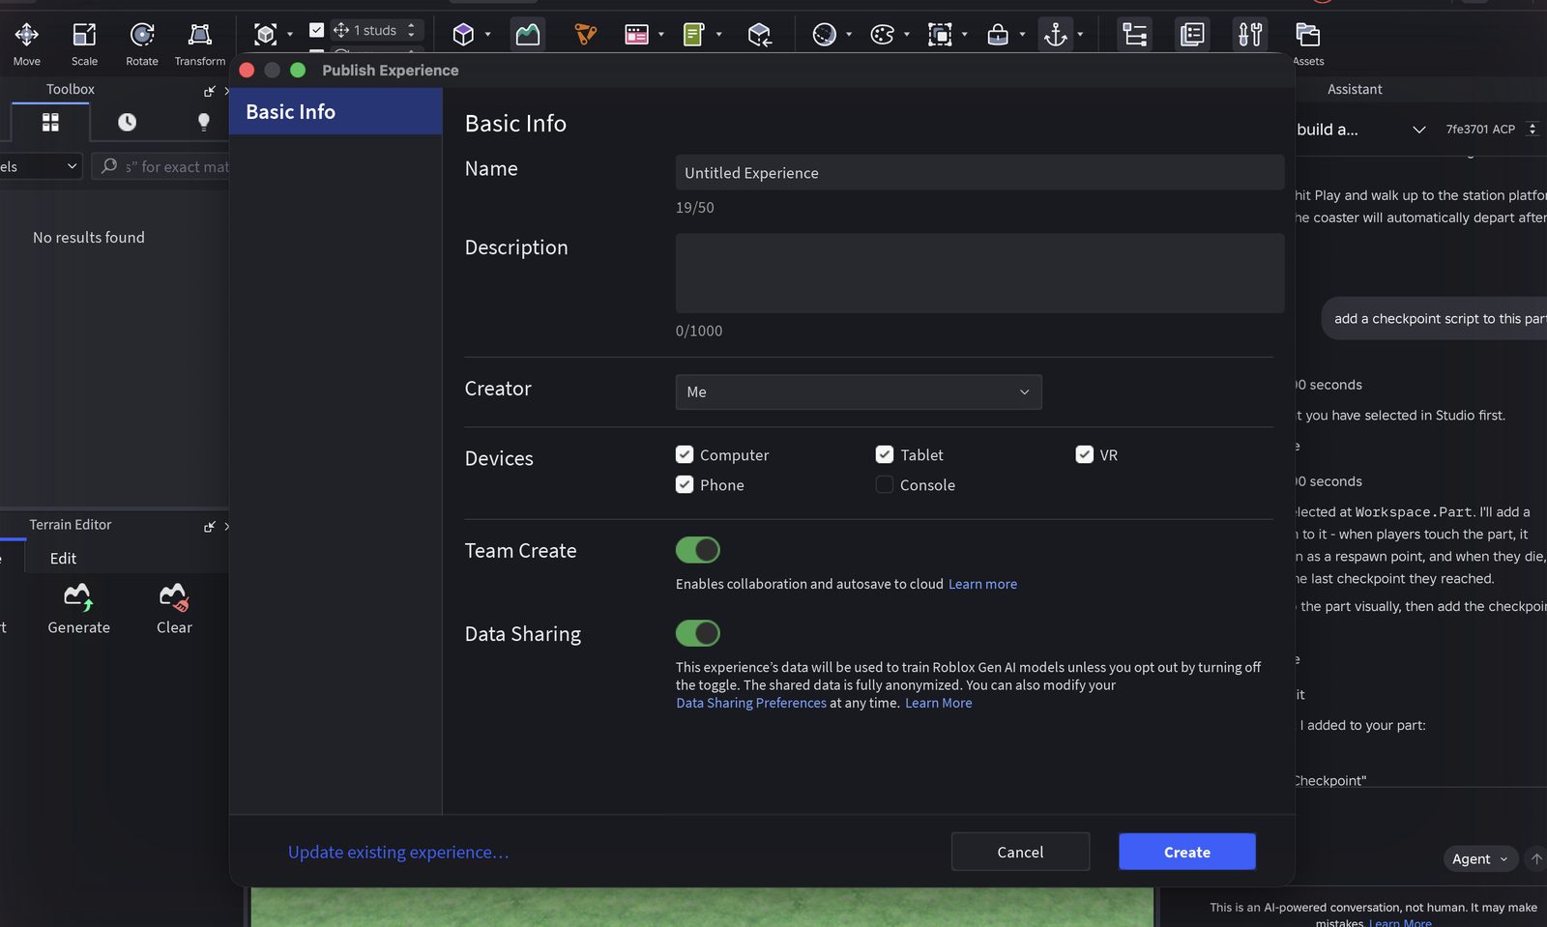Click the Lock tool icon
The height and width of the screenshot is (927, 1547).
click(998, 35)
